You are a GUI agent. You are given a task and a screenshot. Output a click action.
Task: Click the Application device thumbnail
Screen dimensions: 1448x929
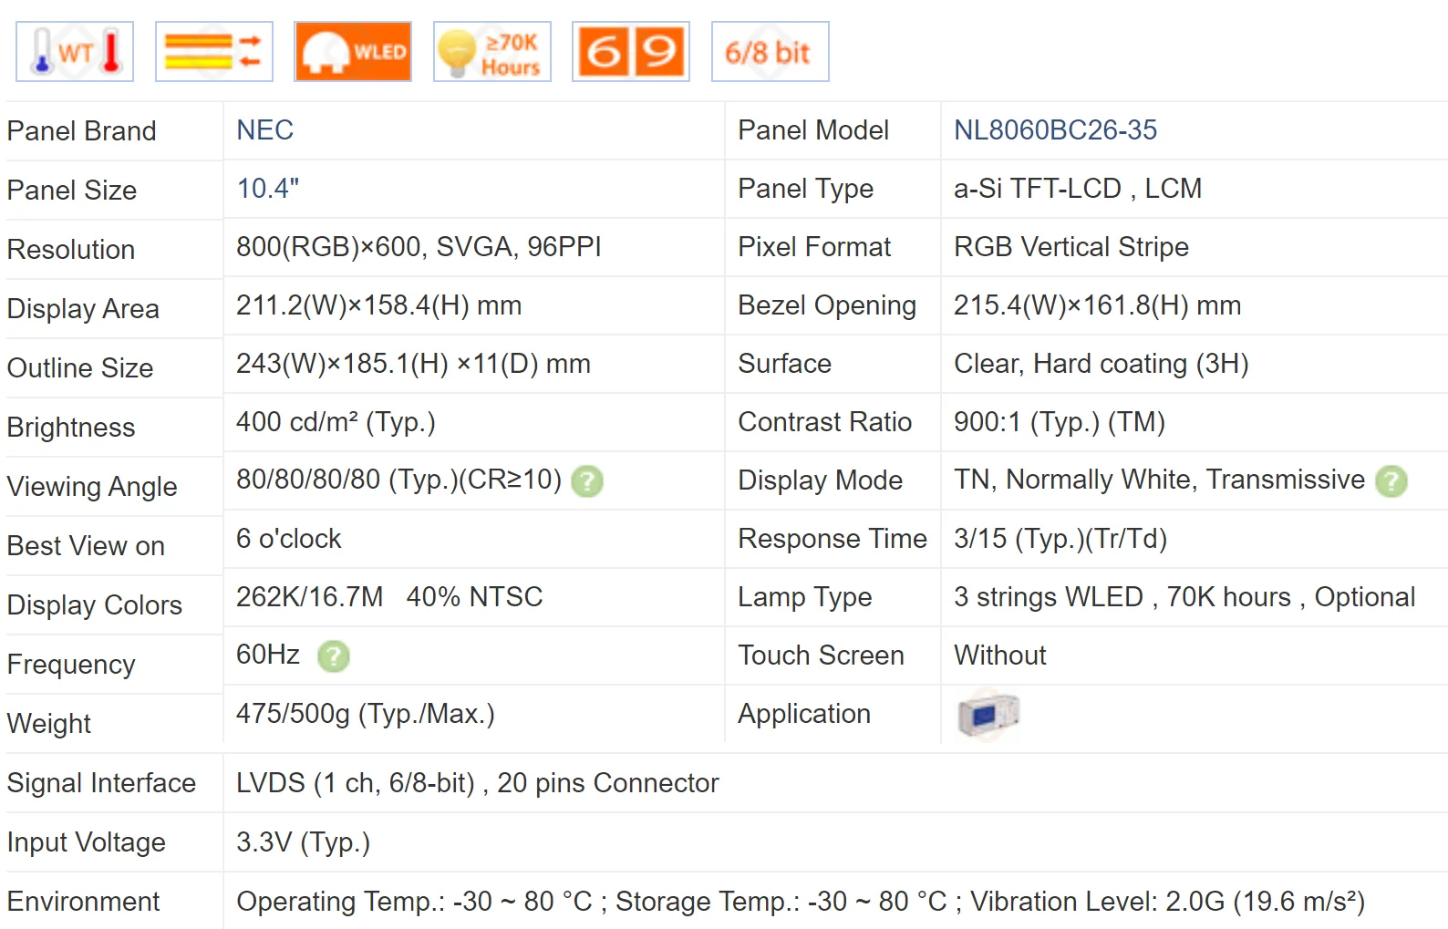(x=988, y=715)
